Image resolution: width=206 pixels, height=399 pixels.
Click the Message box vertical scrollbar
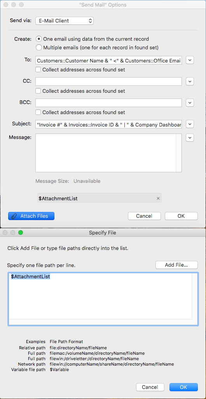coord(179,153)
